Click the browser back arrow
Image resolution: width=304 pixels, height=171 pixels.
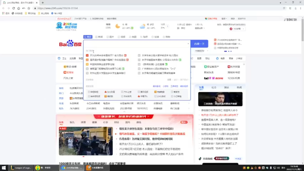(x=3, y=8)
